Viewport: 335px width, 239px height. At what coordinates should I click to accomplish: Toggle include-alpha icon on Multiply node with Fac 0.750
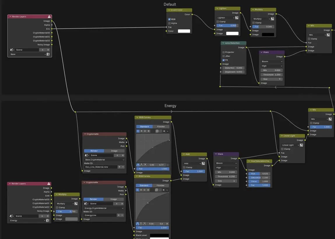[76, 203]
